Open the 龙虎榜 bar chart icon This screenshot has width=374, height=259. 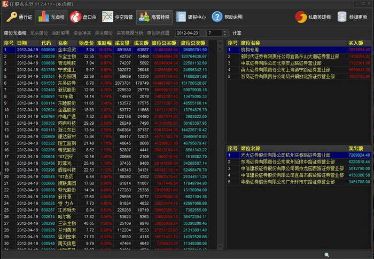click(43, 17)
